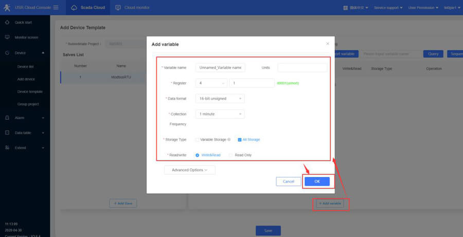
Task: Click the + Add Slave button
Action: pos(123,204)
